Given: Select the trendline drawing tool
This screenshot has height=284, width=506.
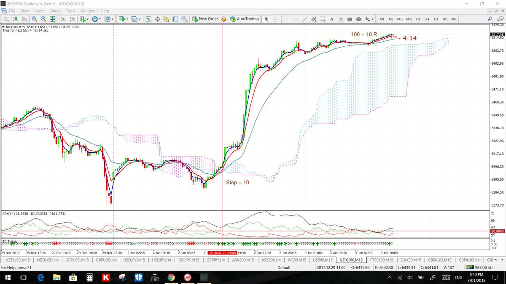Looking at the screenshot, I should point(305,19).
